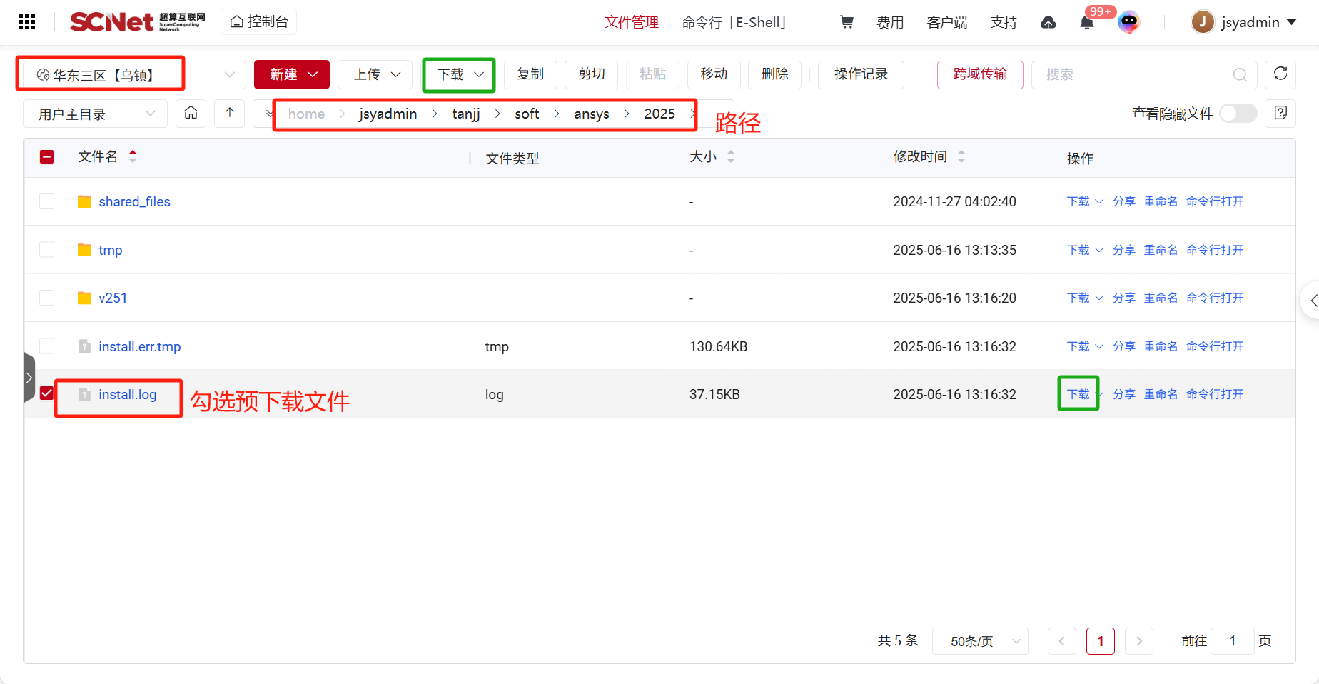The height and width of the screenshot is (684, 1319).
Task: Click the 跨域传输 button
Action: 980,74
